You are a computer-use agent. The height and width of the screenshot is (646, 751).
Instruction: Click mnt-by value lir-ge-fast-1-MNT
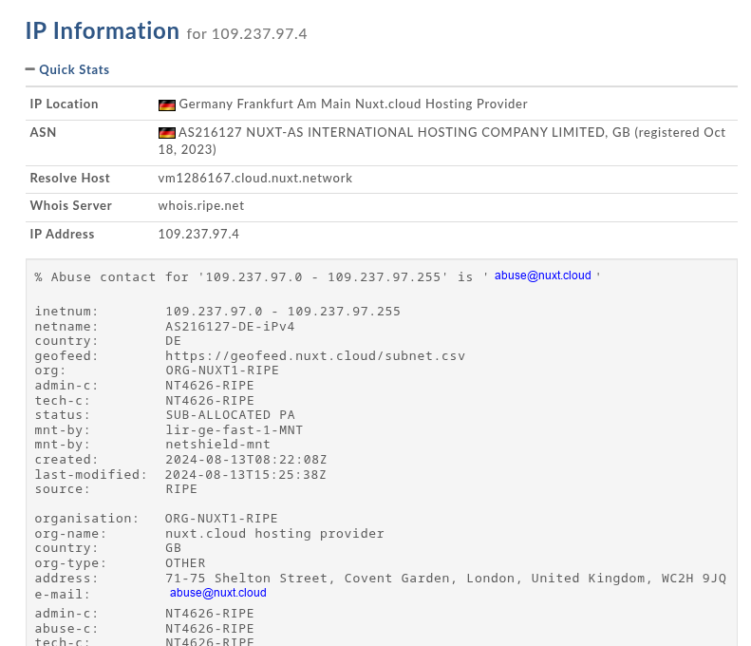[x=235, y=430]
